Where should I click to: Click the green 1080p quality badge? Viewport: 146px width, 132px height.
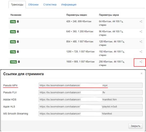pyautogui.click(x=14, y=62)
